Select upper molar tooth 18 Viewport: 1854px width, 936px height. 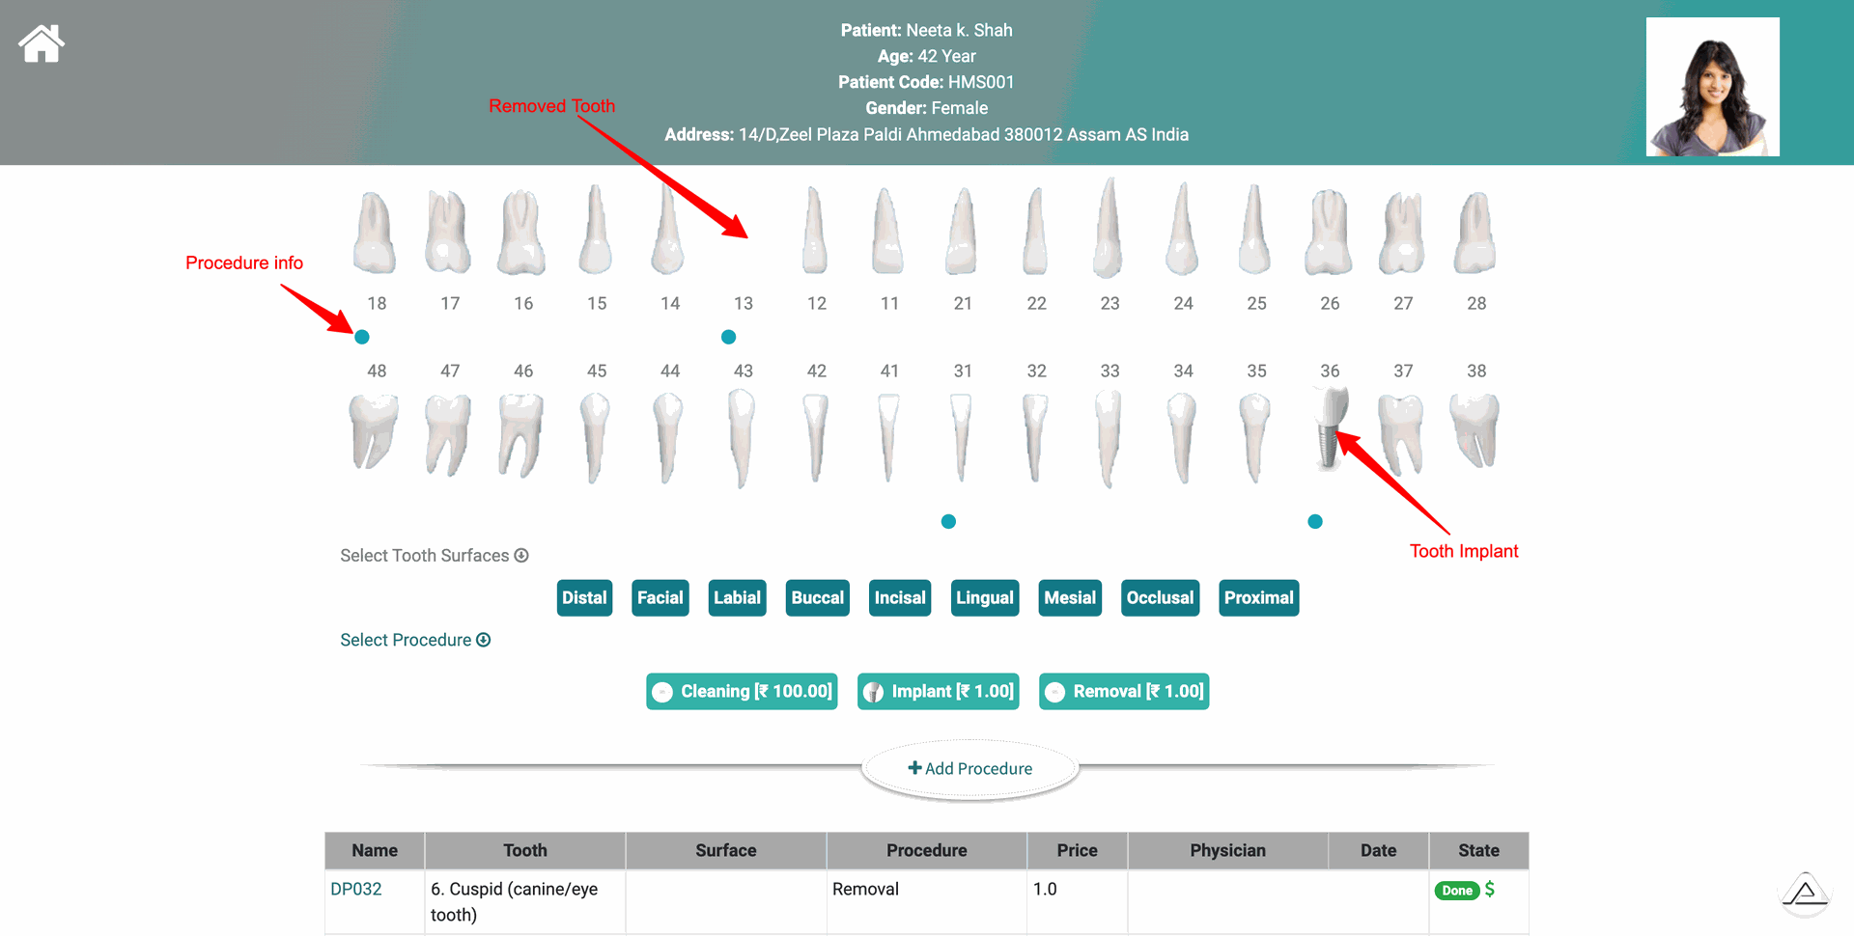(x=375, y=233)
